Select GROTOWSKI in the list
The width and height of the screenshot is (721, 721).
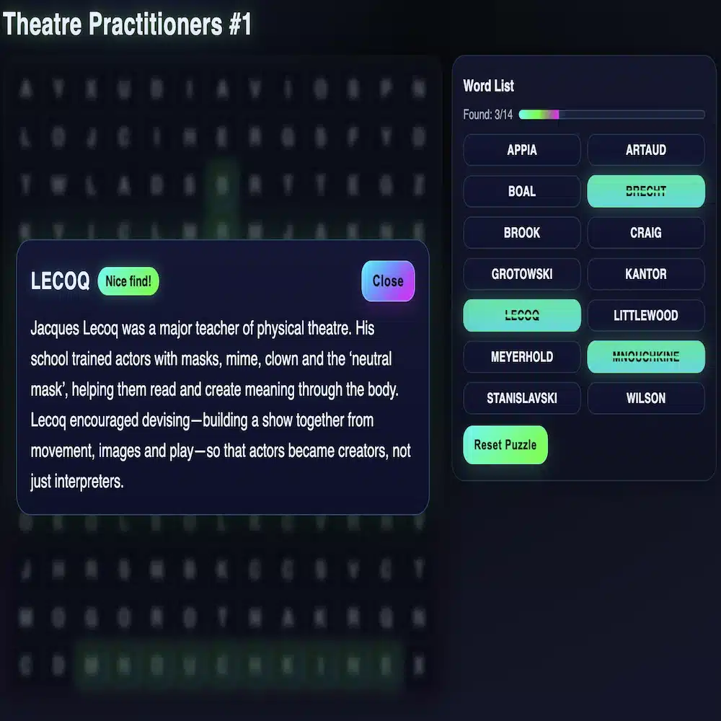click(521, 274)
